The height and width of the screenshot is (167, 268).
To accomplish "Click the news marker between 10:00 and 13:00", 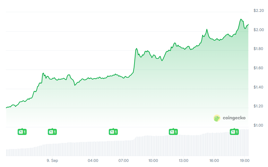I will 173,132.
